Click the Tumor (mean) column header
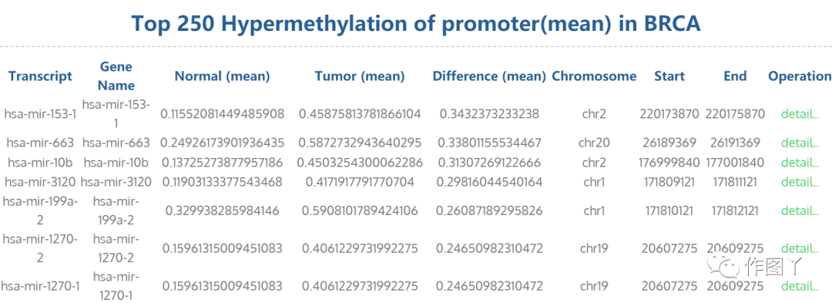The height and width of the screenshot is (303, 832). click(360, 76)
